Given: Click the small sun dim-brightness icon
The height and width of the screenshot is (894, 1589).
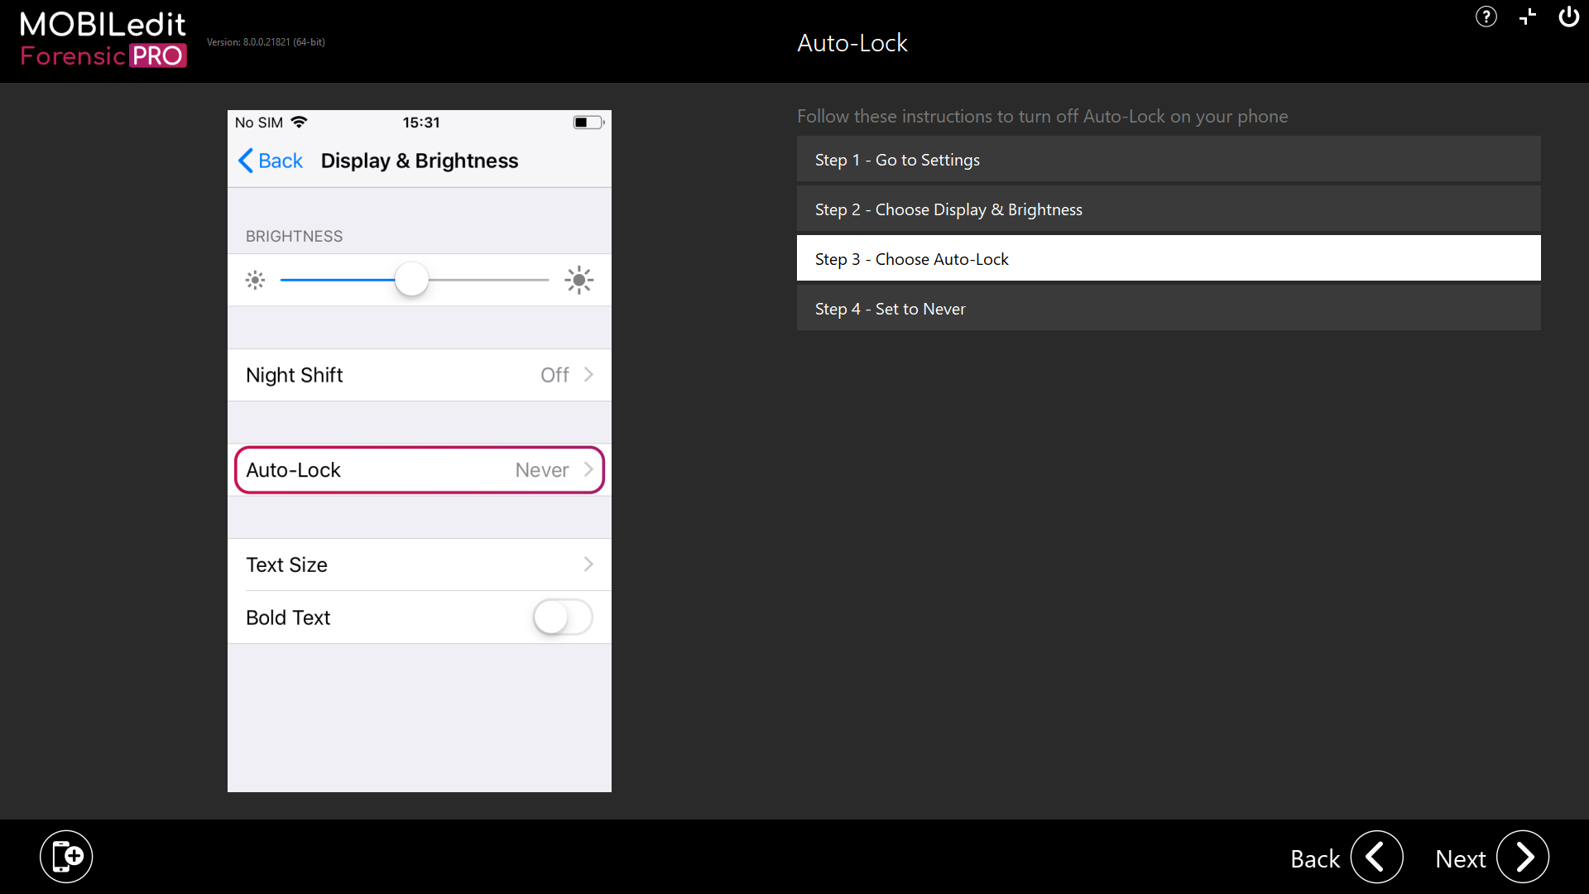Looking at the screenshot, I should [x=256, y=280].
